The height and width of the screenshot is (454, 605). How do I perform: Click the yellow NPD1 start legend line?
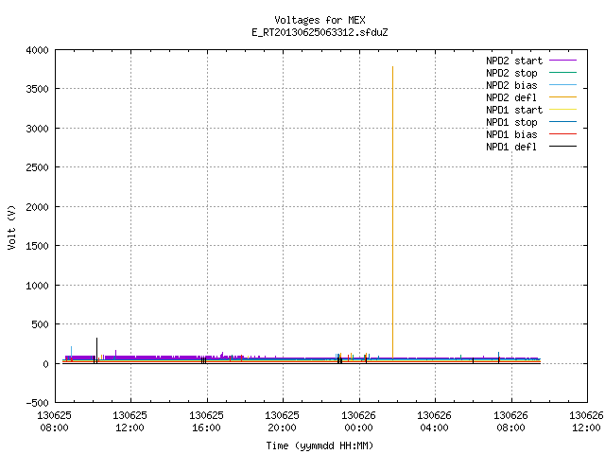pos(562,110)
